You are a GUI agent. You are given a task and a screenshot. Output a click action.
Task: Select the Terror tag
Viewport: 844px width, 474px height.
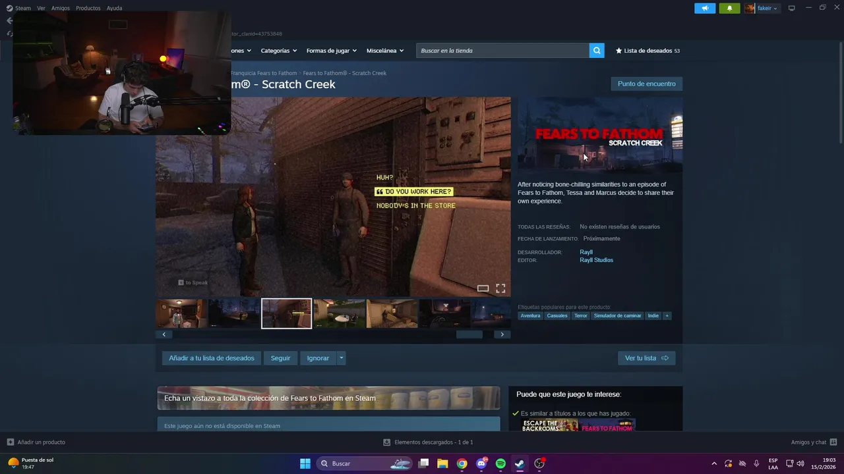tap(580, 316)
